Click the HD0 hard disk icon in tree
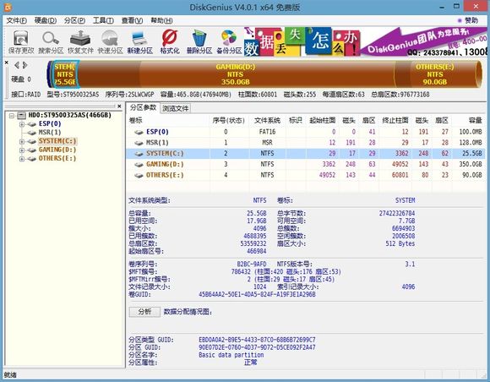Screen dimensions: 490x382 click(21, 115)
